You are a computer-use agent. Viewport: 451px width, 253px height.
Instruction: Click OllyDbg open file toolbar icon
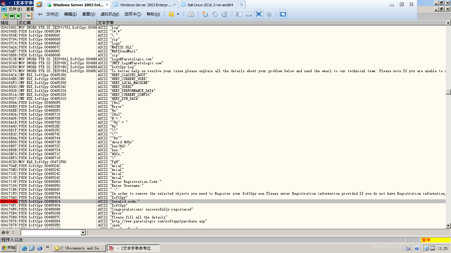[5, 16]
